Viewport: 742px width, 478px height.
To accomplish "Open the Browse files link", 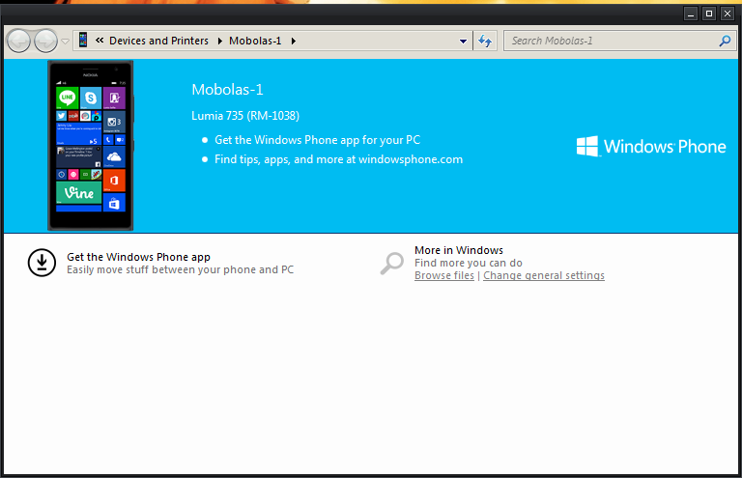I will point(443,275).
